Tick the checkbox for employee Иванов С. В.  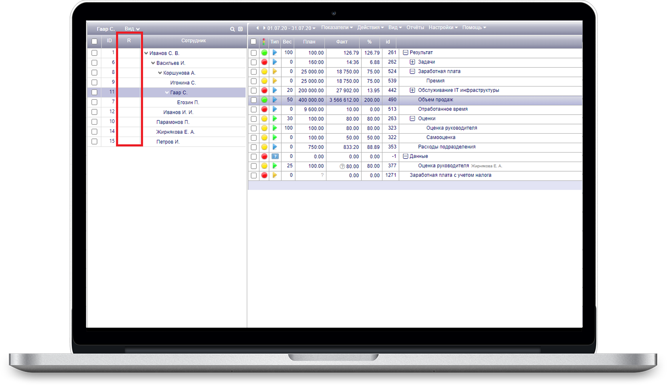point(95,53)
